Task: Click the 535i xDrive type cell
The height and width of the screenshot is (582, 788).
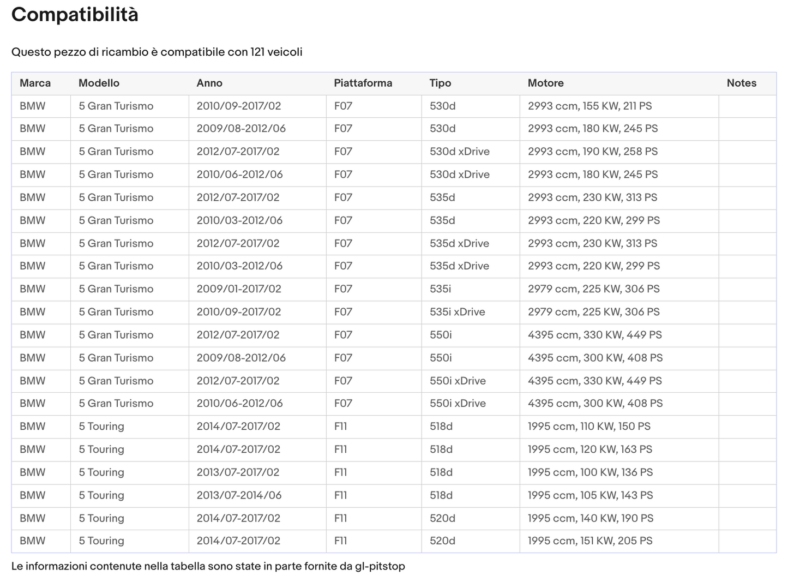Action: tap(457, 312)
